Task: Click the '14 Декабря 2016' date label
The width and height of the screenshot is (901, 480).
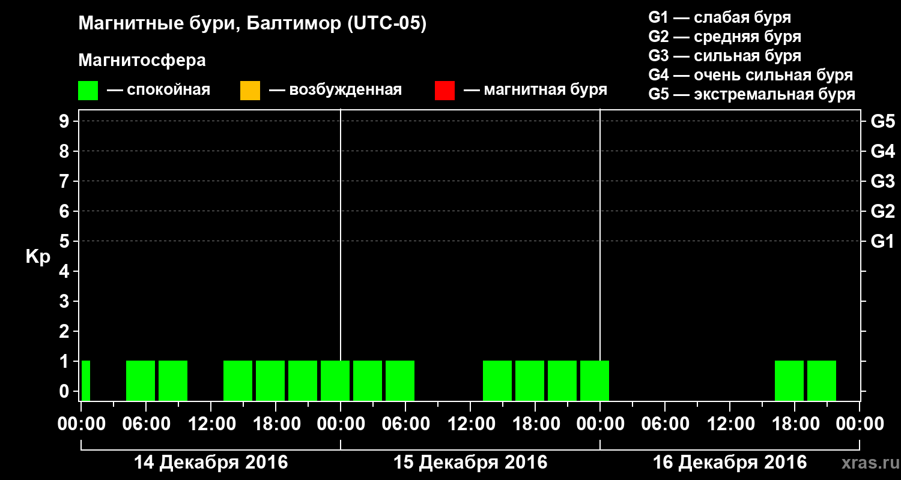Action: (x=211, y=463)
